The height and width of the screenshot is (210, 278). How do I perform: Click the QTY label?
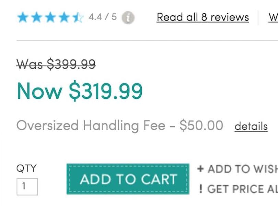tap(26, 168)
